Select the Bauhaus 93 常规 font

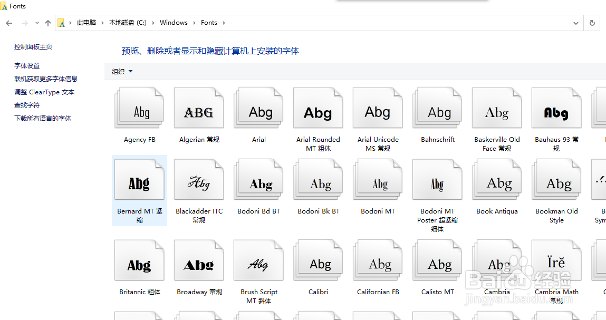(x=556, y=108)
